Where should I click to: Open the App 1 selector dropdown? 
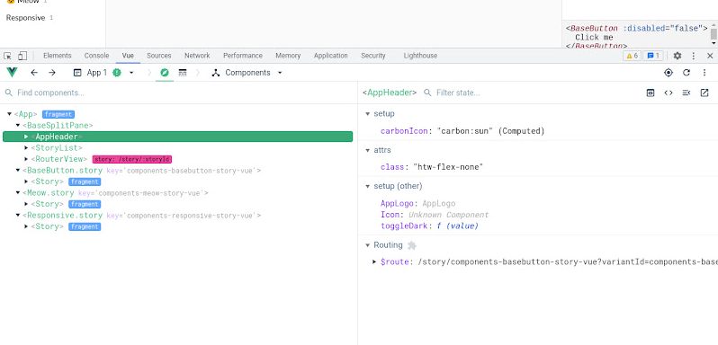tap(104, 73)
